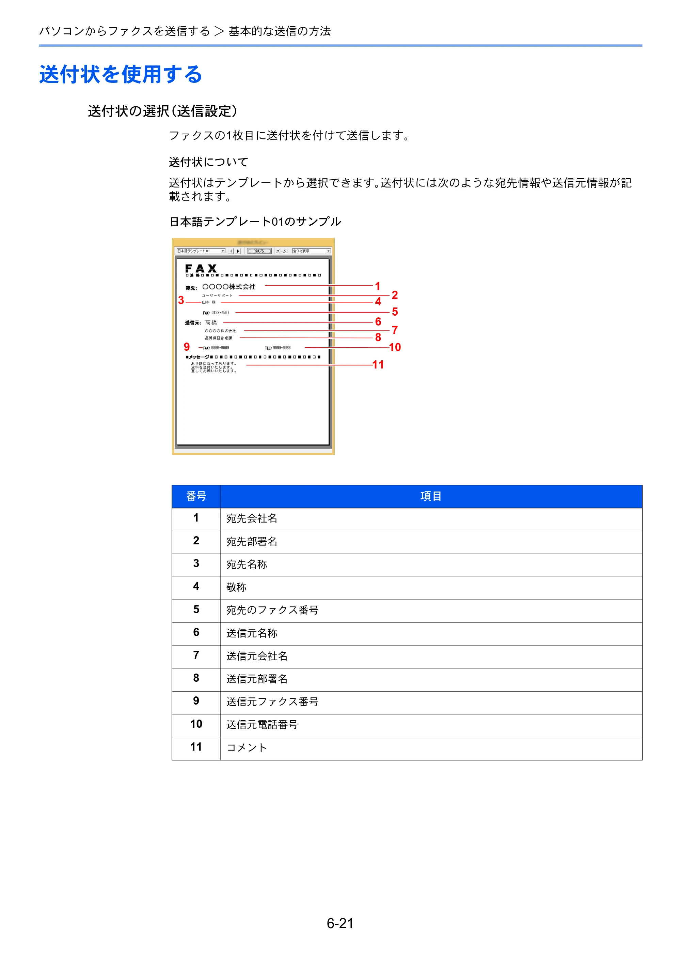The height and width of the screenshot is (965, 681).
Task: Click the 宛先会社名 table cell
Action: click(431, 519)
